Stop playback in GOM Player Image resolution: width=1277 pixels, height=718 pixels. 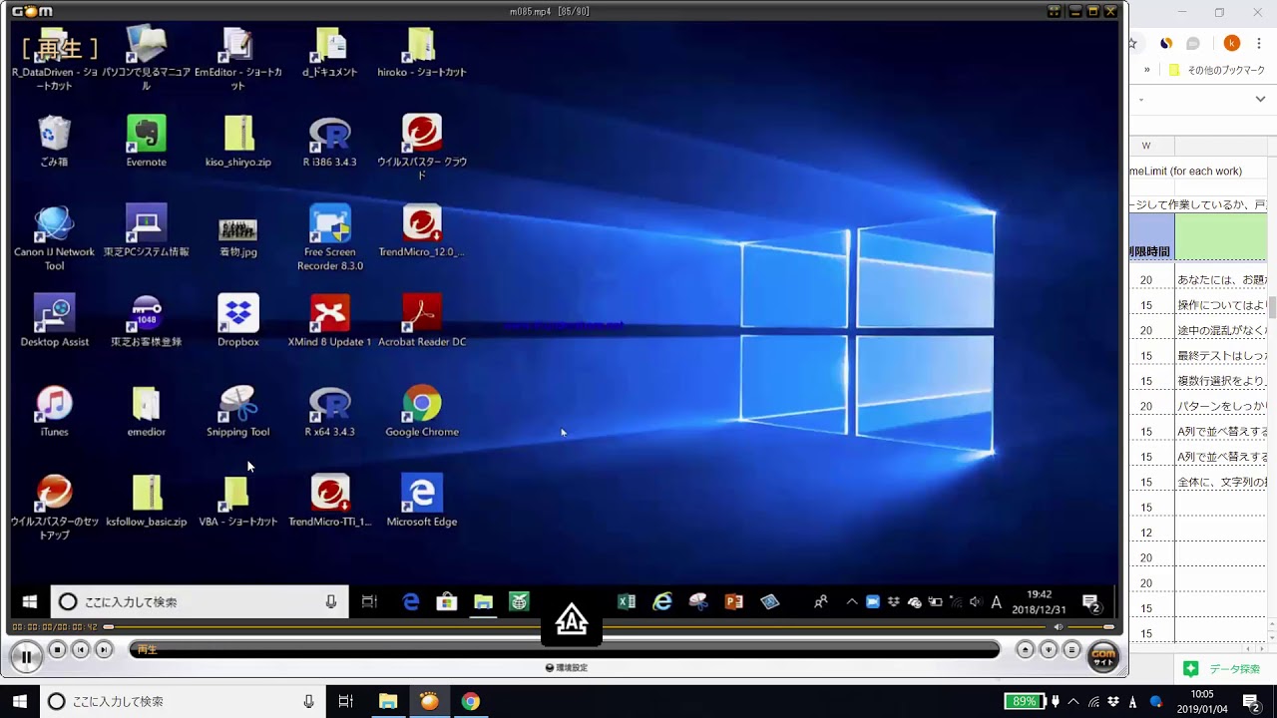[x=58, y=650]
